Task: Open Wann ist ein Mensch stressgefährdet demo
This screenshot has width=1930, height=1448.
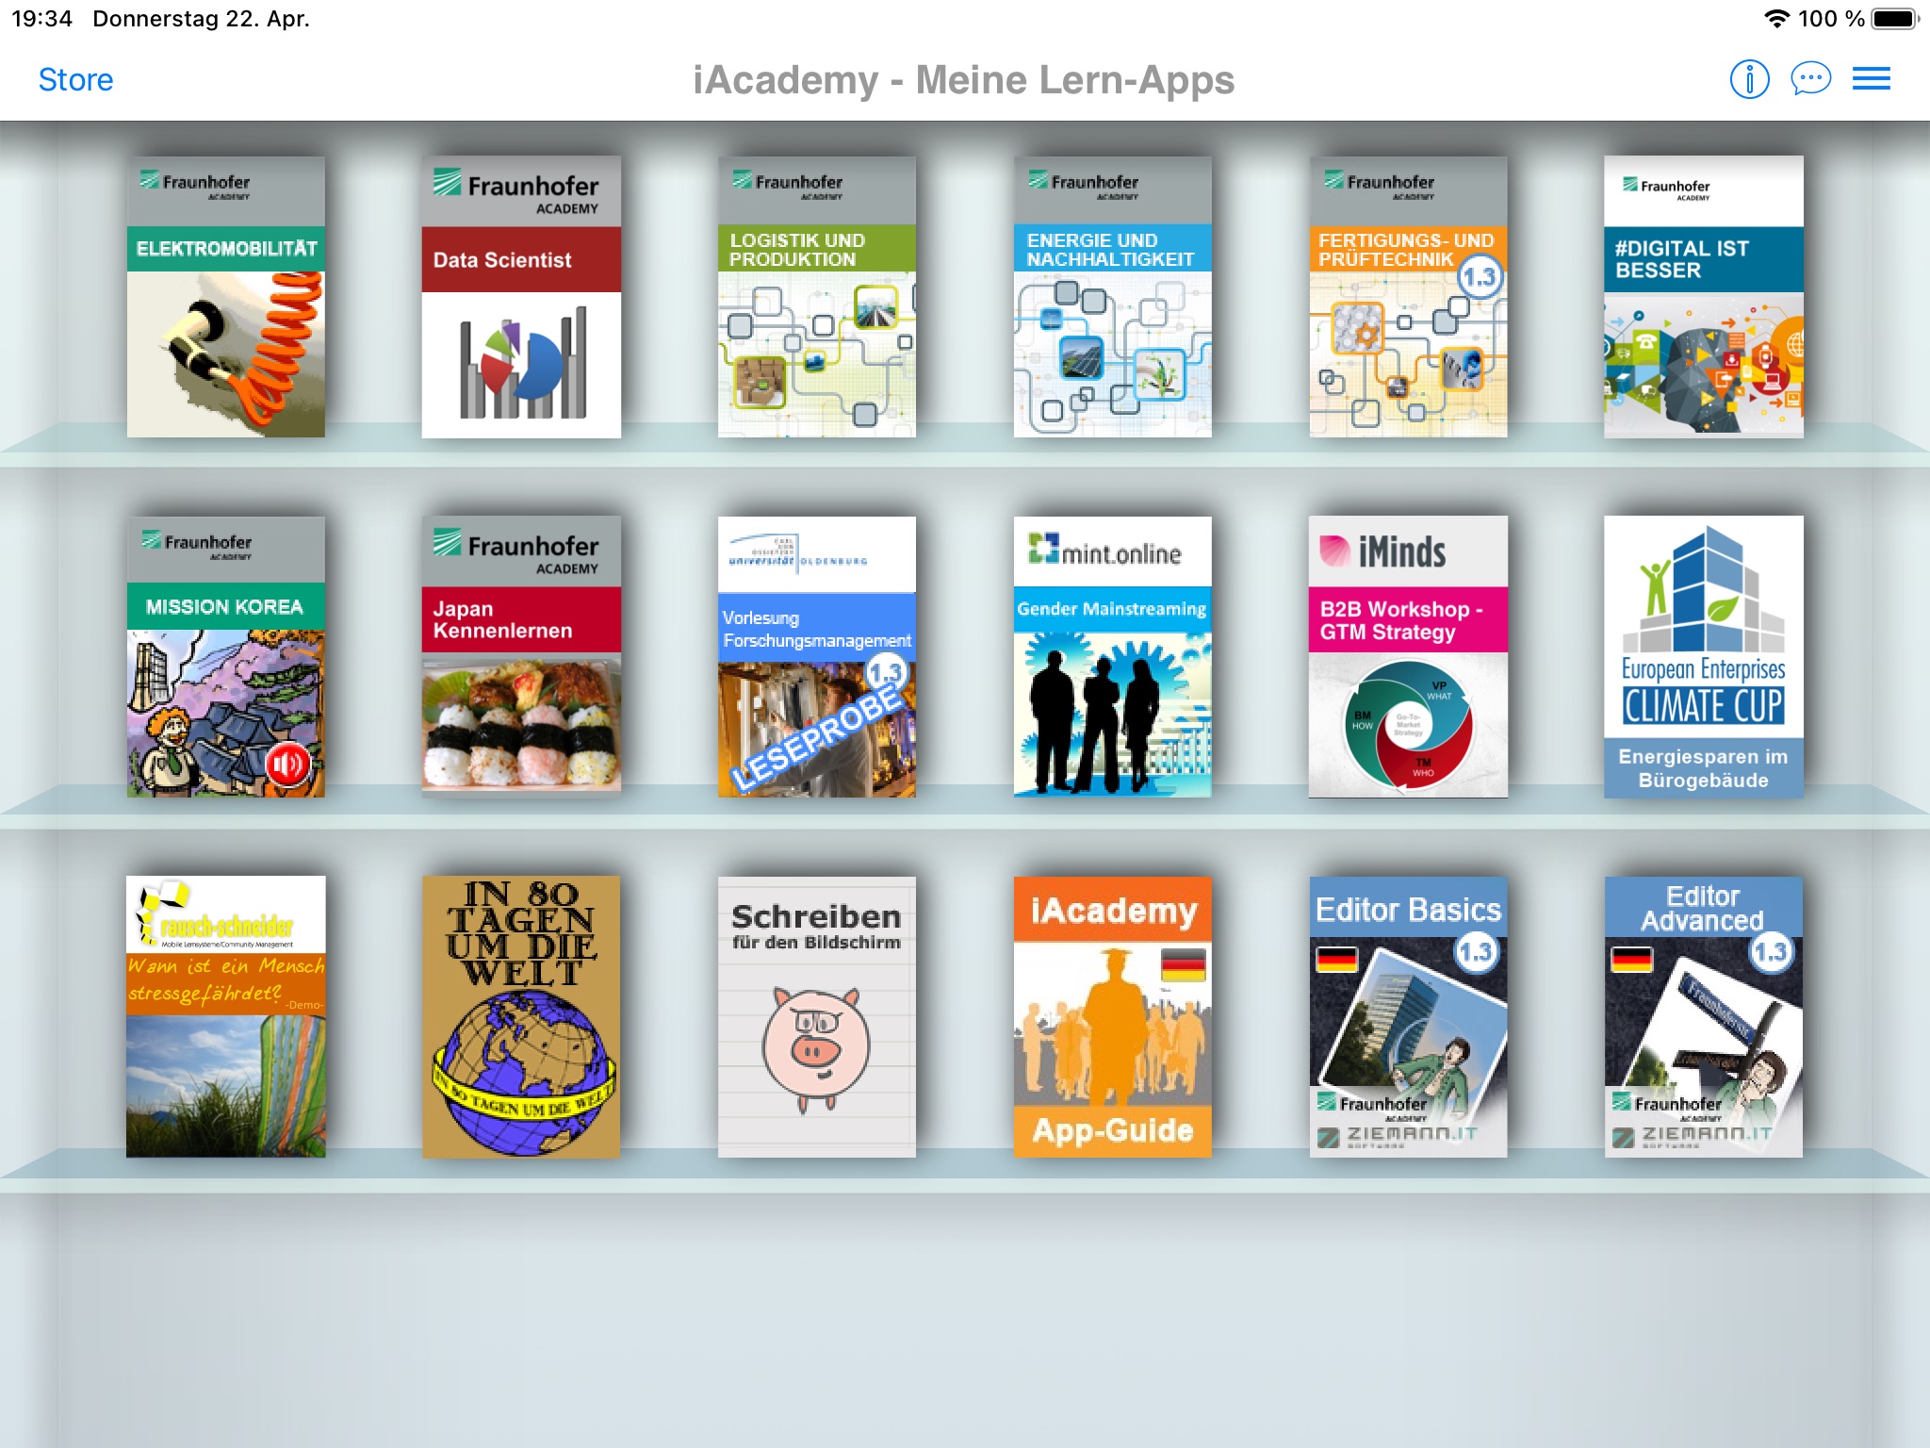Action: coord(226,1017)
